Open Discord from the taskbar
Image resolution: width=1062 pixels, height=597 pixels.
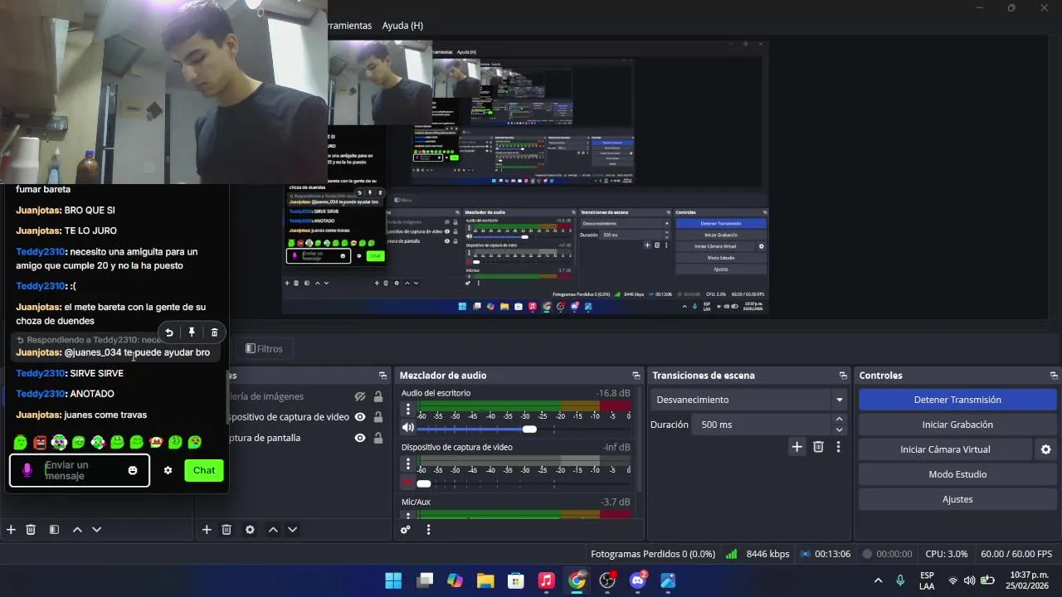coord(638,580)
